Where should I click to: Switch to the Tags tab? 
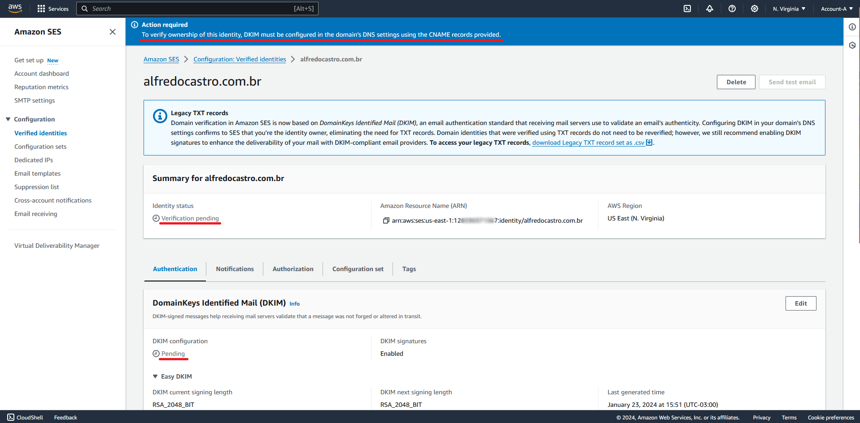[x=409, y=269]
